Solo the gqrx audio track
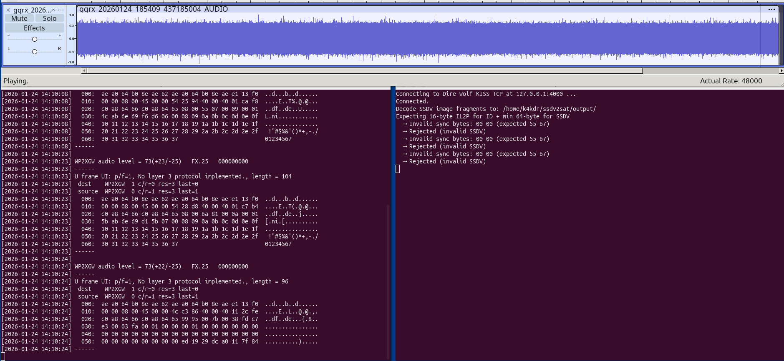The height and width of the screenshot is (361, 784). pyautogui.click(x=49, y=18)
